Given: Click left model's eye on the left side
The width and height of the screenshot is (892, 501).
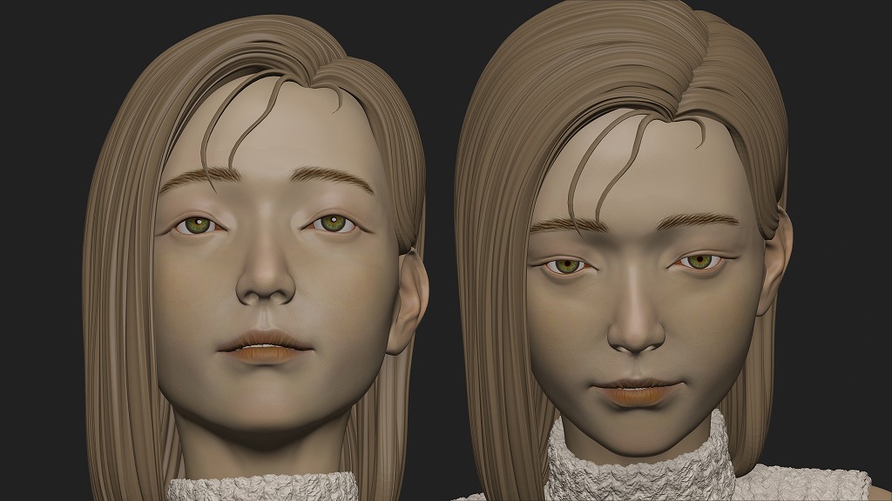Looking at the screenshot, I should tap(199, 226).
